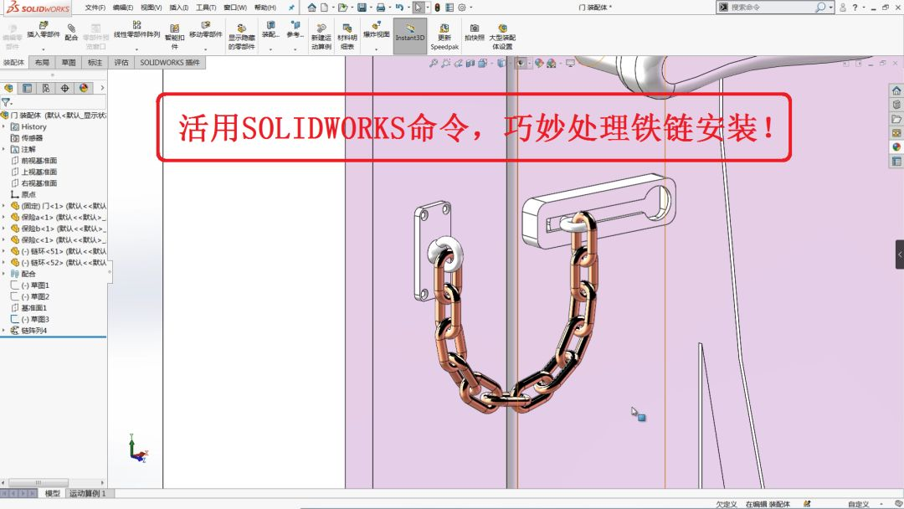
Task: Select the 模型 bottom tab
Action: tap(53, 493)
